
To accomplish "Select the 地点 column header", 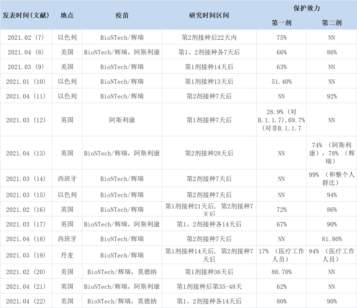I will tap(67, 15).
